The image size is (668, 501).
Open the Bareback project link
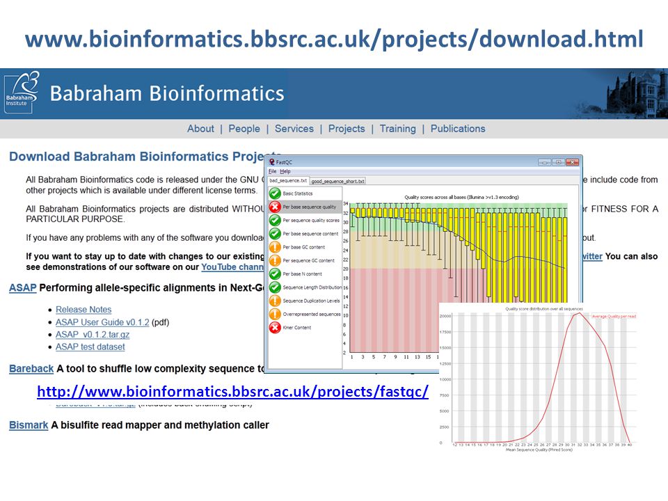pos(31,369)
